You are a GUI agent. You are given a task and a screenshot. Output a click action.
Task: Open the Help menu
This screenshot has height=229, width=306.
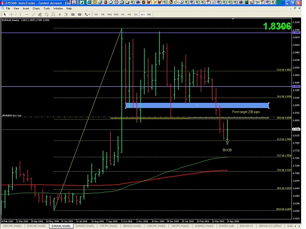(x=69, y=8)
